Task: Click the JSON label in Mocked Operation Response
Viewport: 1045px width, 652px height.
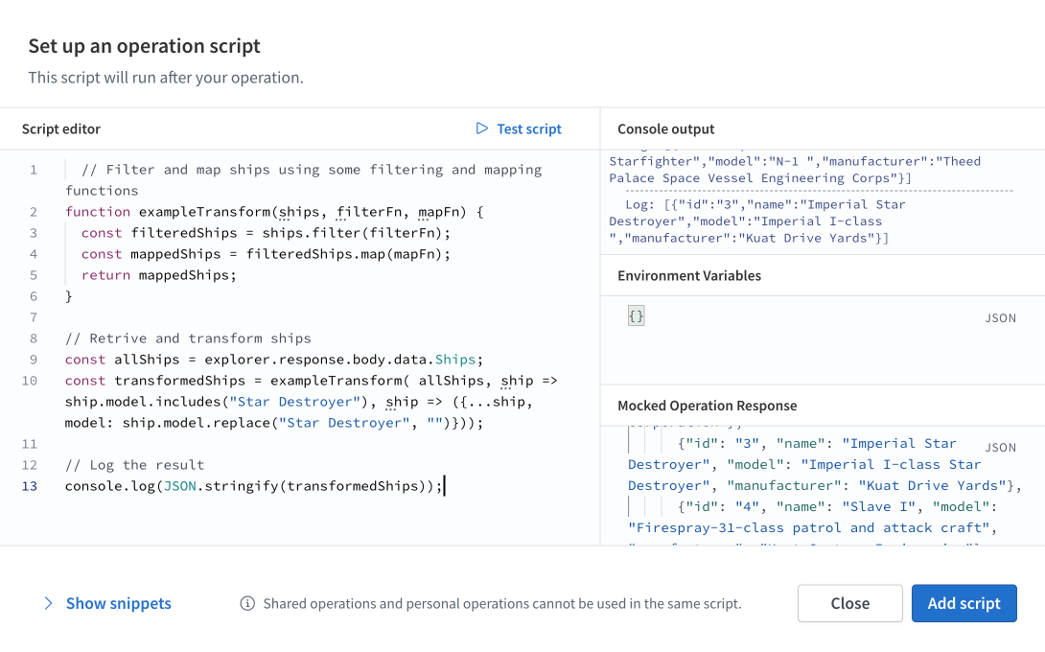Action: [1000, 447]
